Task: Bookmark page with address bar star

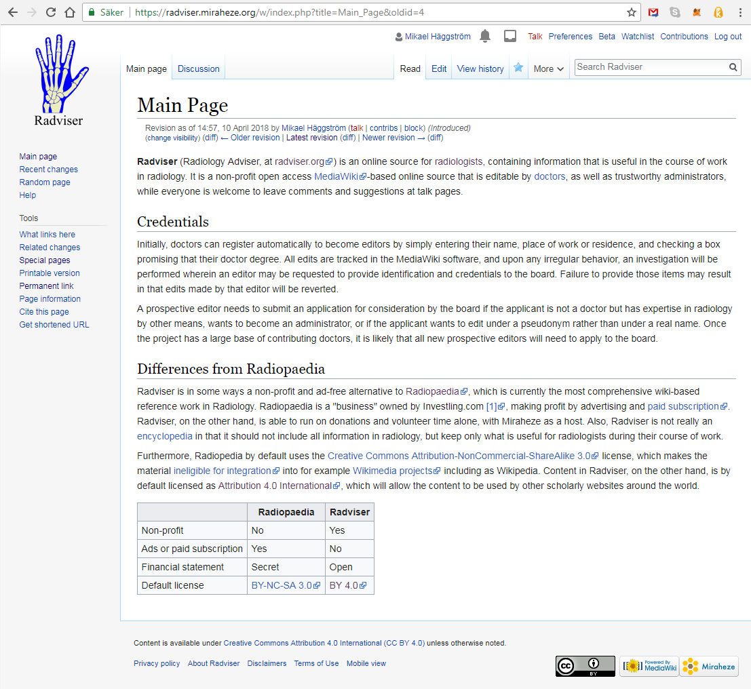Action: point(632,12)
